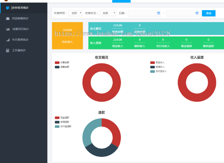The image size is (224, 163).
Task: Click the 退款 chart title
Action: (101, 112)
